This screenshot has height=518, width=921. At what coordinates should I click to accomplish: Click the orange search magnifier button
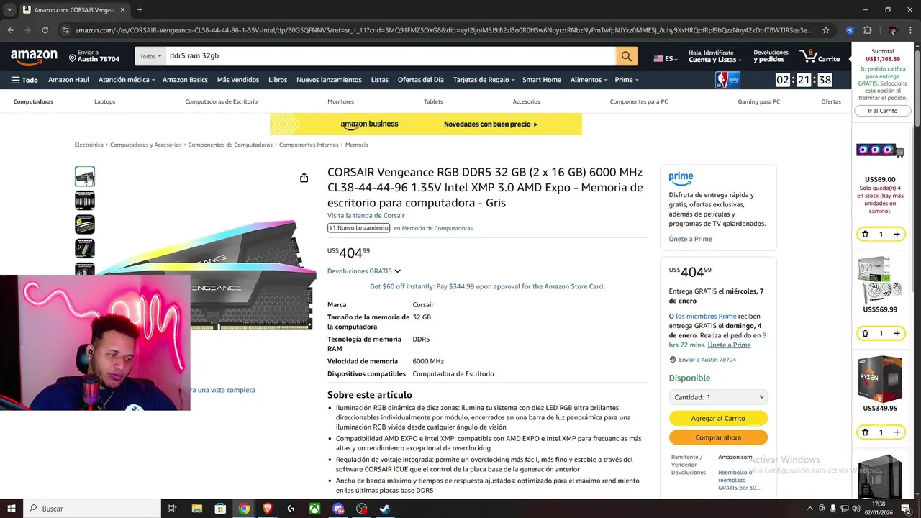[x=626, y=56]
